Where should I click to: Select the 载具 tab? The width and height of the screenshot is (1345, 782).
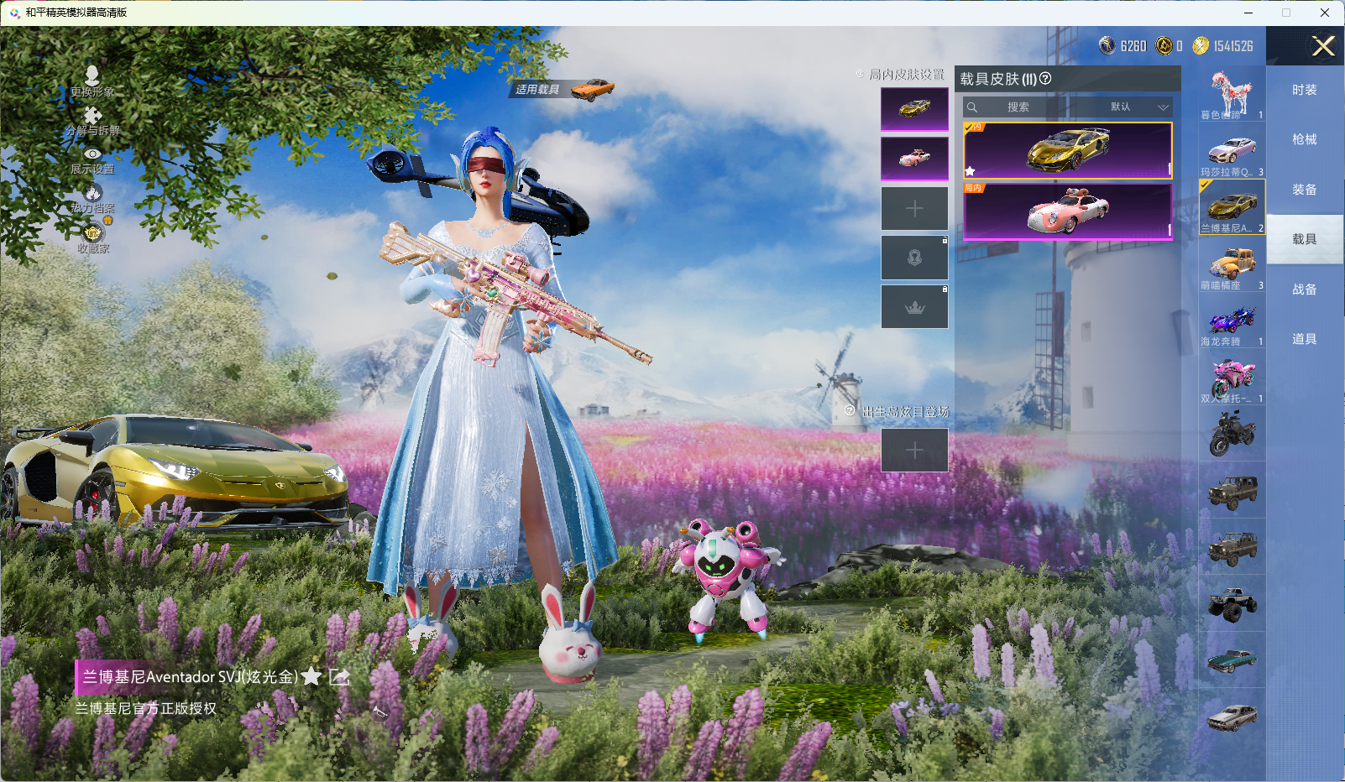pos(1305,239)
